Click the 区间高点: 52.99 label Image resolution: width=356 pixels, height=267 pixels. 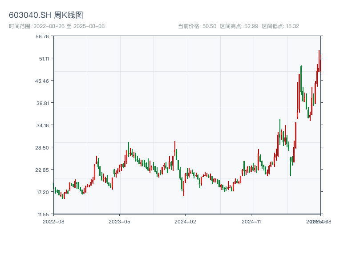(239, 26)
